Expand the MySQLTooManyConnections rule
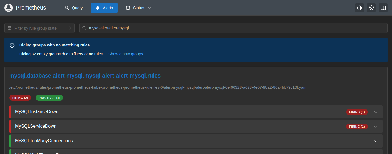The height and width of the screenshot is (154, 392). coord(376,141)
